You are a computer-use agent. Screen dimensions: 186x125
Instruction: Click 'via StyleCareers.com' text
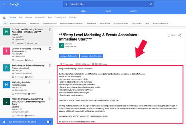[20, 112]
